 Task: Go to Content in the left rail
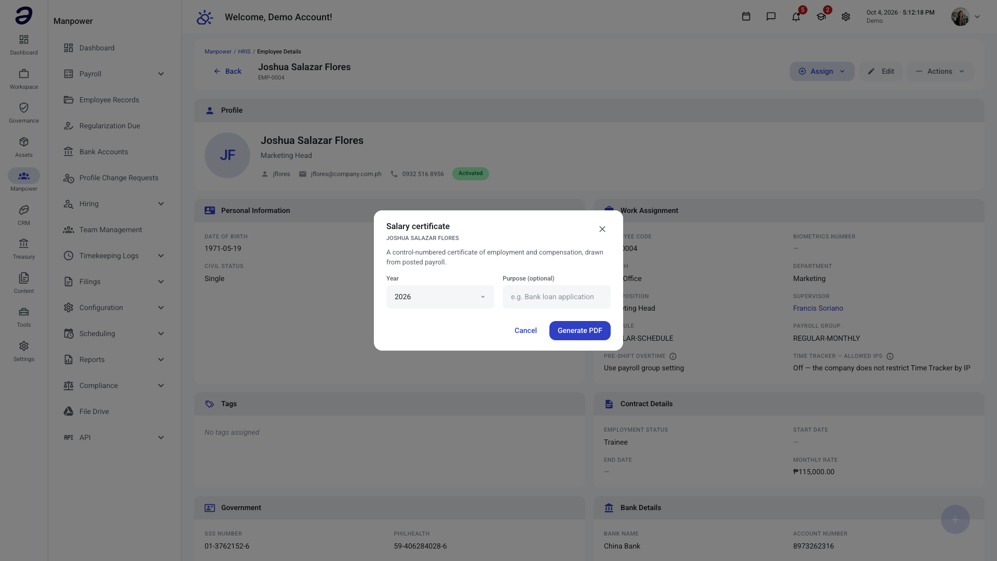[24, 283]
